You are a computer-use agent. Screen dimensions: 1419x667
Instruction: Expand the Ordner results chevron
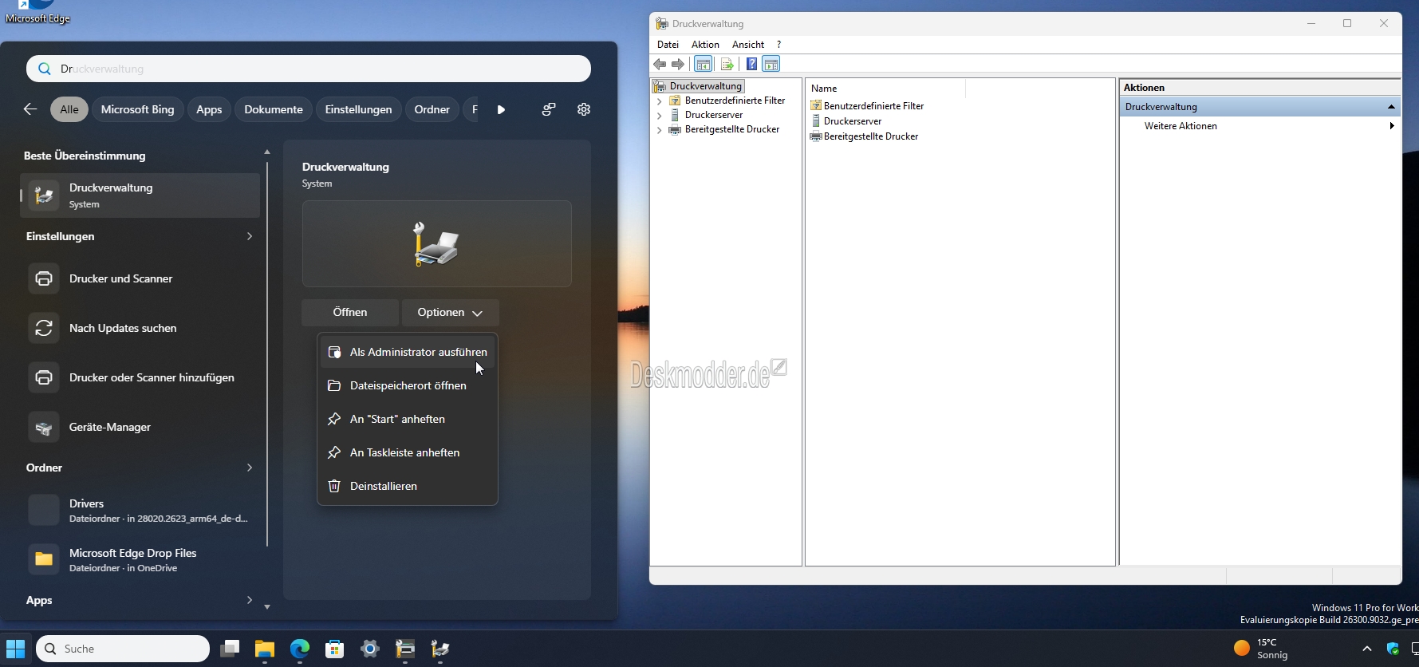(x=250, y=468)
